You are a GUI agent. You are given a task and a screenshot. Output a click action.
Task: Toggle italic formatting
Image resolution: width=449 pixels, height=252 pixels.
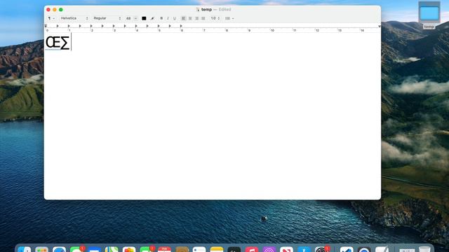coord(168,18)
